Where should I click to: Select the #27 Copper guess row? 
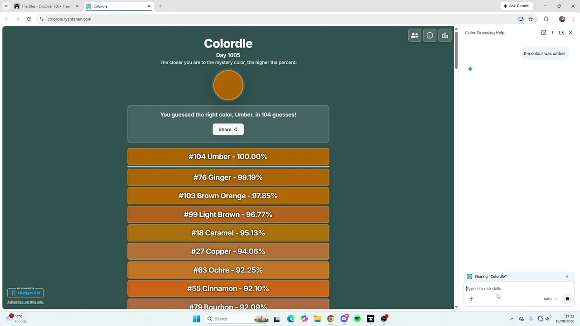click(x=228, y=251)
